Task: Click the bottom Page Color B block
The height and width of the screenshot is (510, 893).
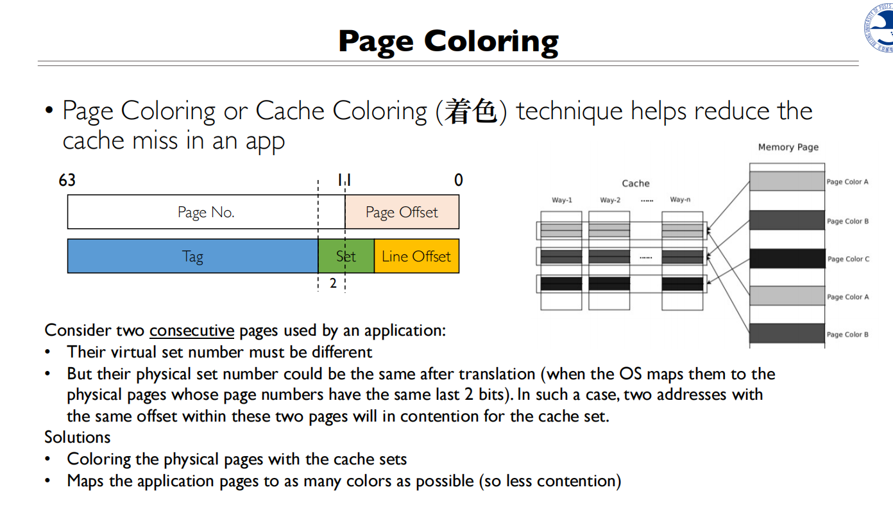Action: tap(787, 333)
